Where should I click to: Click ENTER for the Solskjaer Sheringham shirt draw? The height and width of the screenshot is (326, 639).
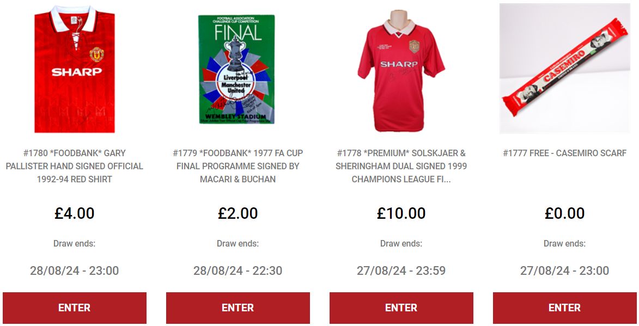401,307
